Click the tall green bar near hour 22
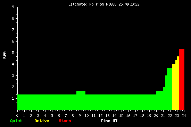Screen dimensions: 191x127 tap(169, 89)
